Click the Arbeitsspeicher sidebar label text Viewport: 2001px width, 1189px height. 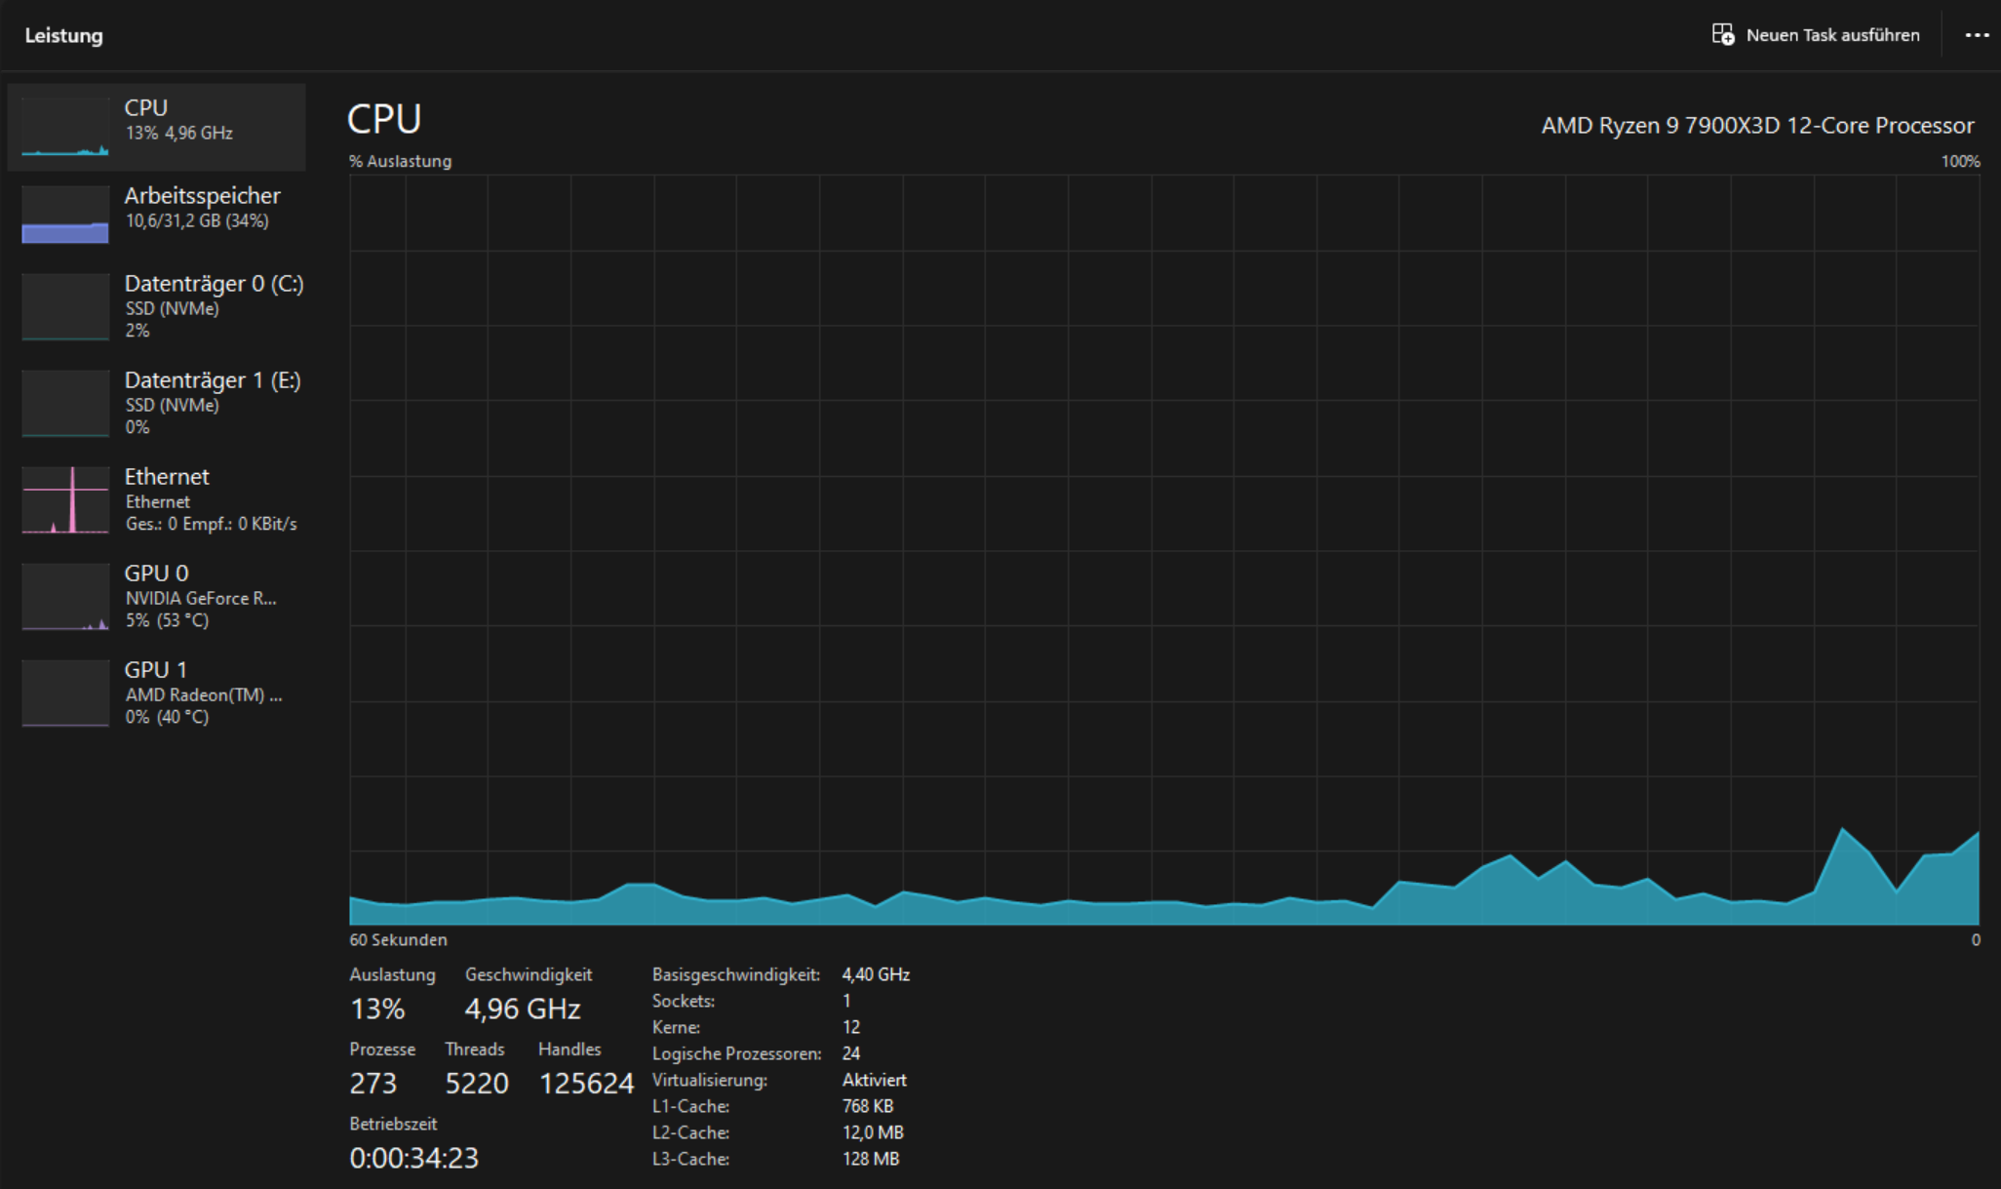tap(202, 196)
